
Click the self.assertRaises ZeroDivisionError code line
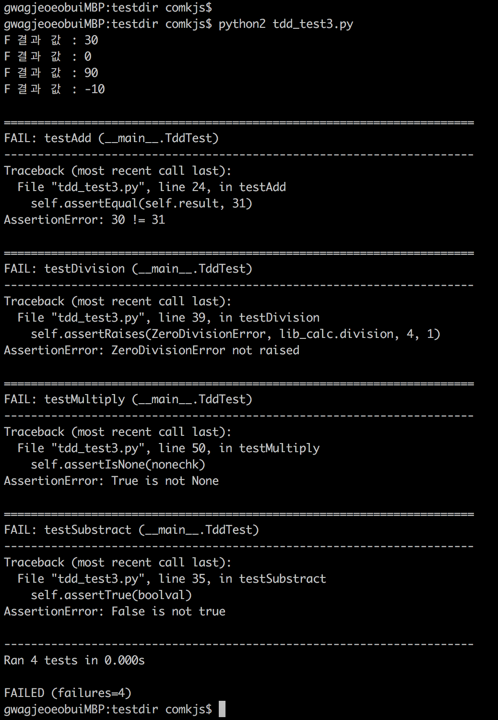[x=235, y=334]
